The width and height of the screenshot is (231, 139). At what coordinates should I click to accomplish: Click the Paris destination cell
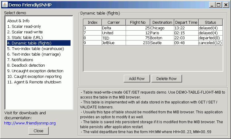162,33
